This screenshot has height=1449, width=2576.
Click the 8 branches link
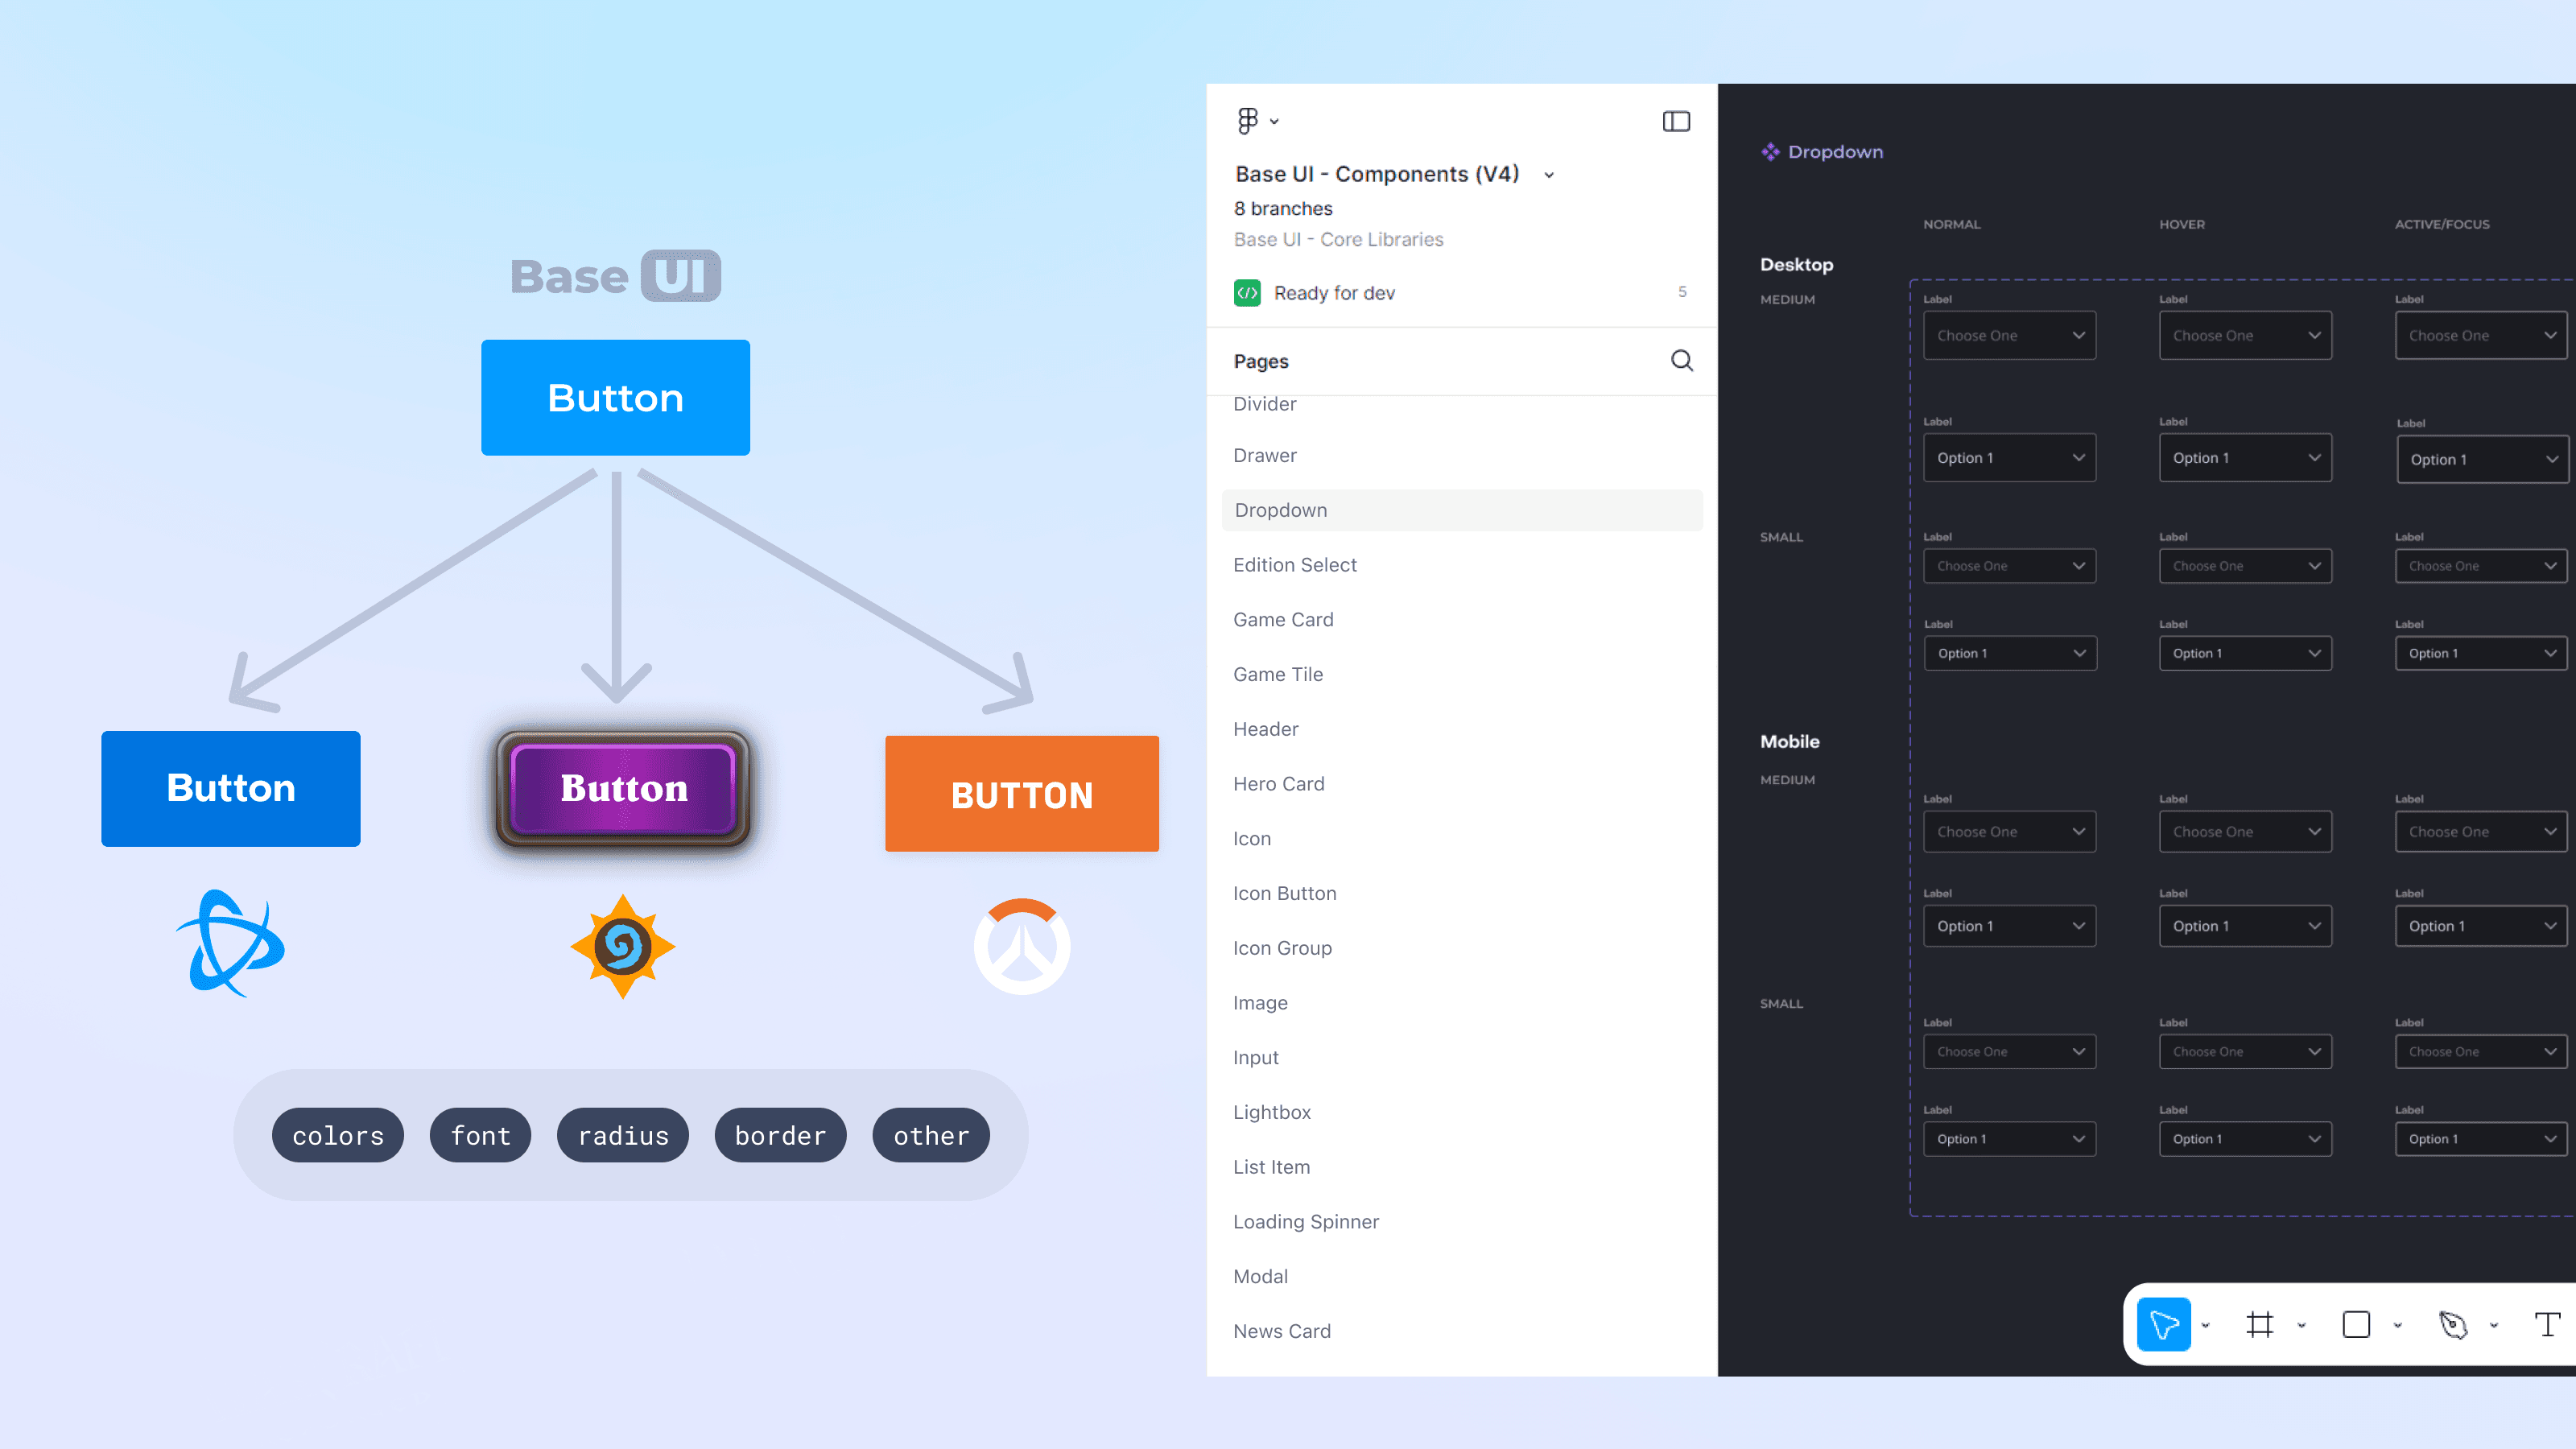1283,208
